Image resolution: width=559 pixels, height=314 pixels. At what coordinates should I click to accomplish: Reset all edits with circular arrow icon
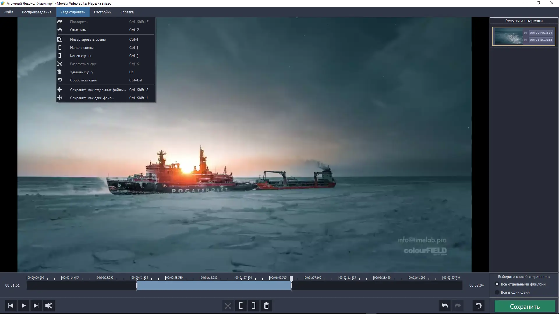click(479, 306)
